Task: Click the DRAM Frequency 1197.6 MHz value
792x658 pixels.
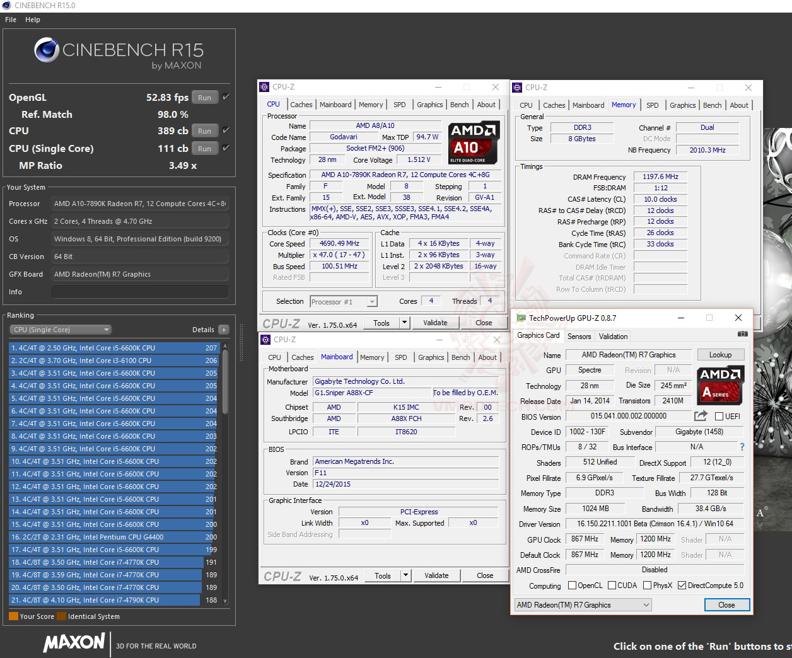Action: [x=660, y=177]
